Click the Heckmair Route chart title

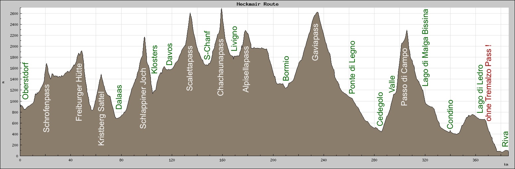pos(257,4)
